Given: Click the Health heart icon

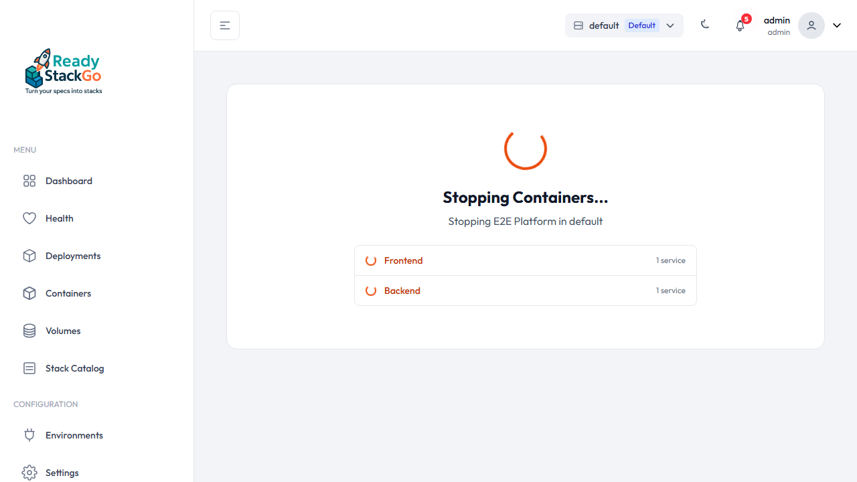Looking at the screenshot, I should tap(29, 218).
